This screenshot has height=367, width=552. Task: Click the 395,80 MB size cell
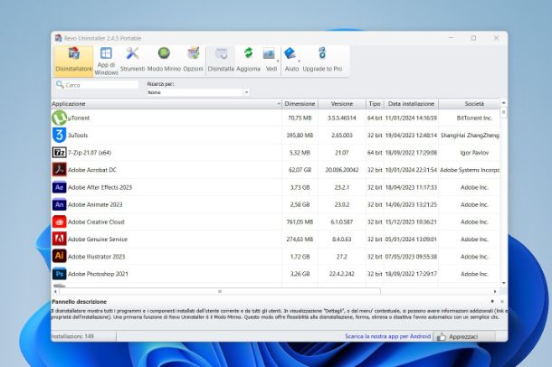click(300, 136)
